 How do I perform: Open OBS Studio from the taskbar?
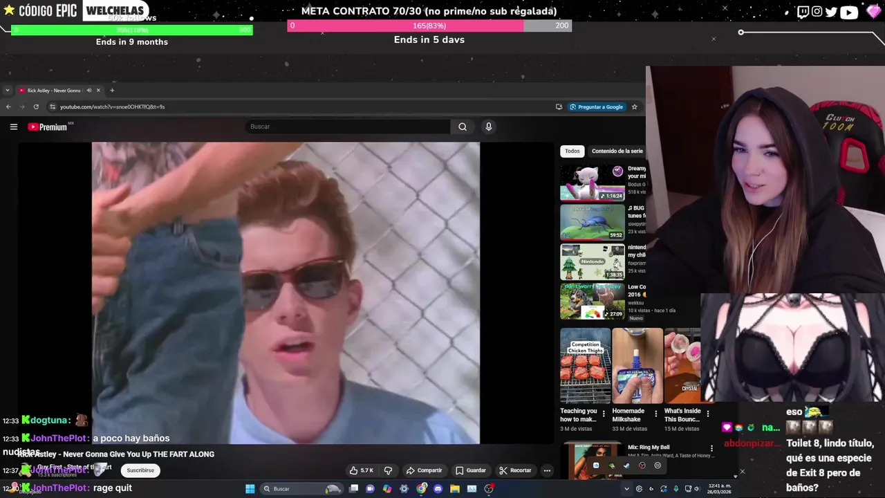489,489
